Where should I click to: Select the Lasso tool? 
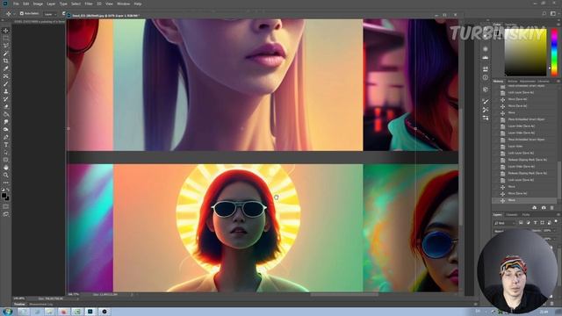click(x=6, y=46)
